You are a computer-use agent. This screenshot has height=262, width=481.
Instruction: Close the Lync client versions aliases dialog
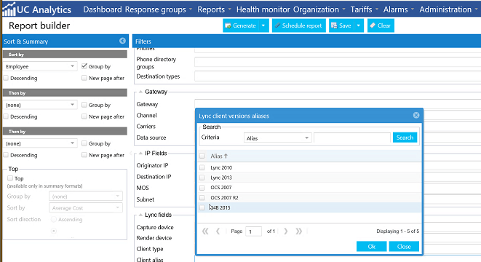[x=416, y=115]
